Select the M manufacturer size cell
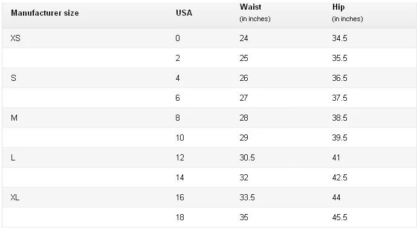Screen dimensions: 417x228 (x=14, y=118)
